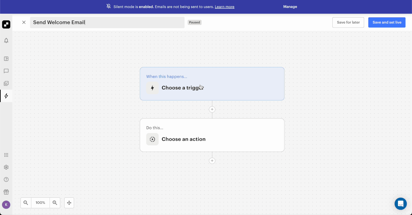Click the app logo in the sidebar
Screen dimensions: 412x215
coord(6,24)
